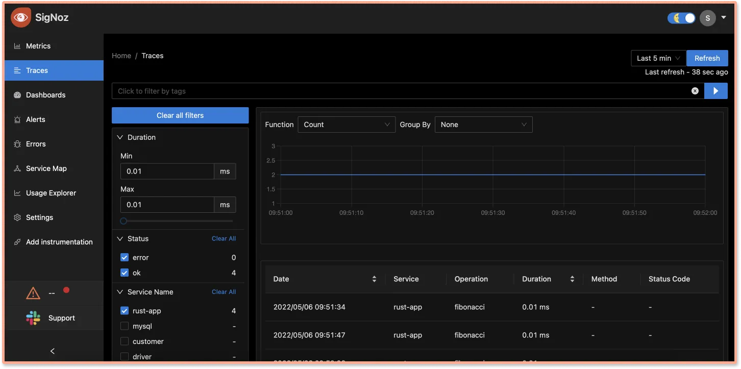
Task: Open Settings in the sidebar
Action: pyautogui.click(x=54, y=217)
